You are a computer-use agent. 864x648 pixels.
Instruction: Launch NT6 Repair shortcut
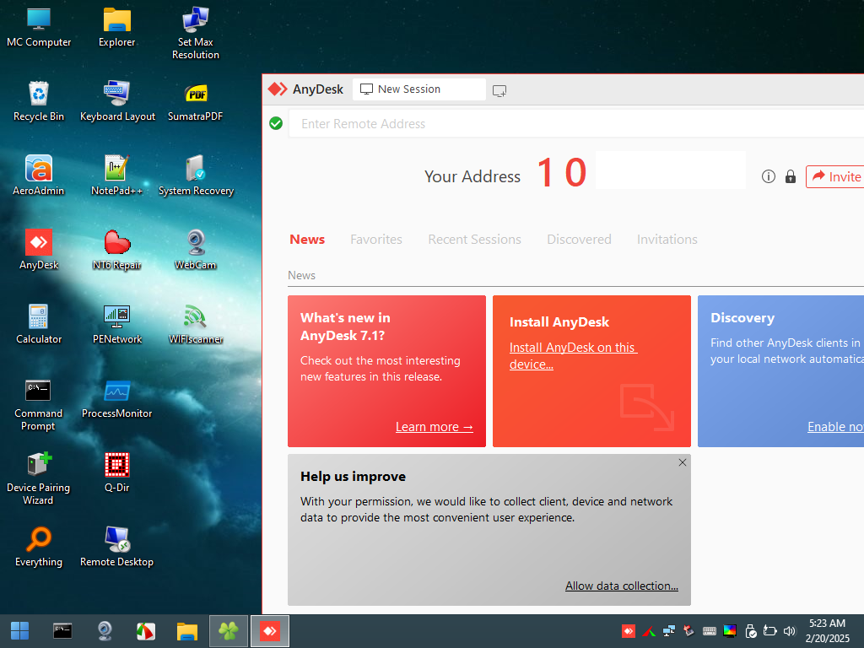[116, 250]
